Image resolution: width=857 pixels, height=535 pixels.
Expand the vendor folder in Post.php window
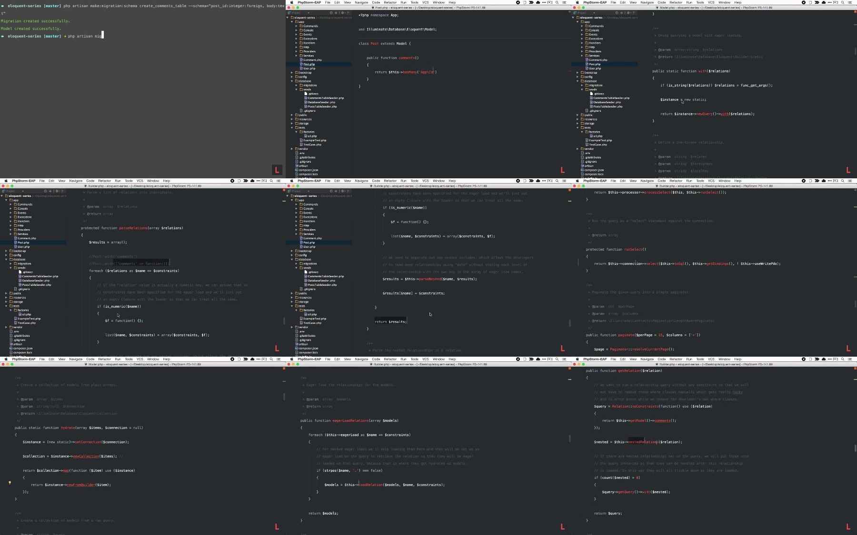[292, 149]
